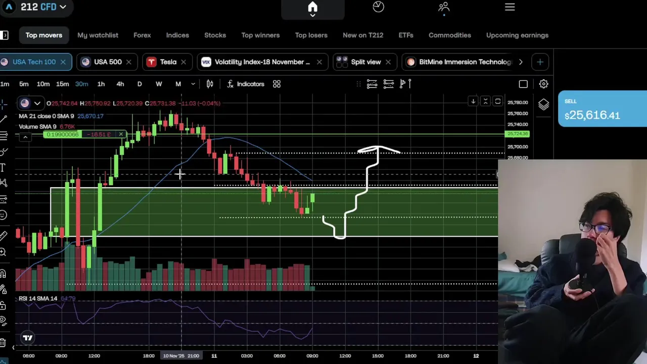This screenshot has width=647, height=364.
Task: Open the Forex tab
Action: tap(142, 35)
